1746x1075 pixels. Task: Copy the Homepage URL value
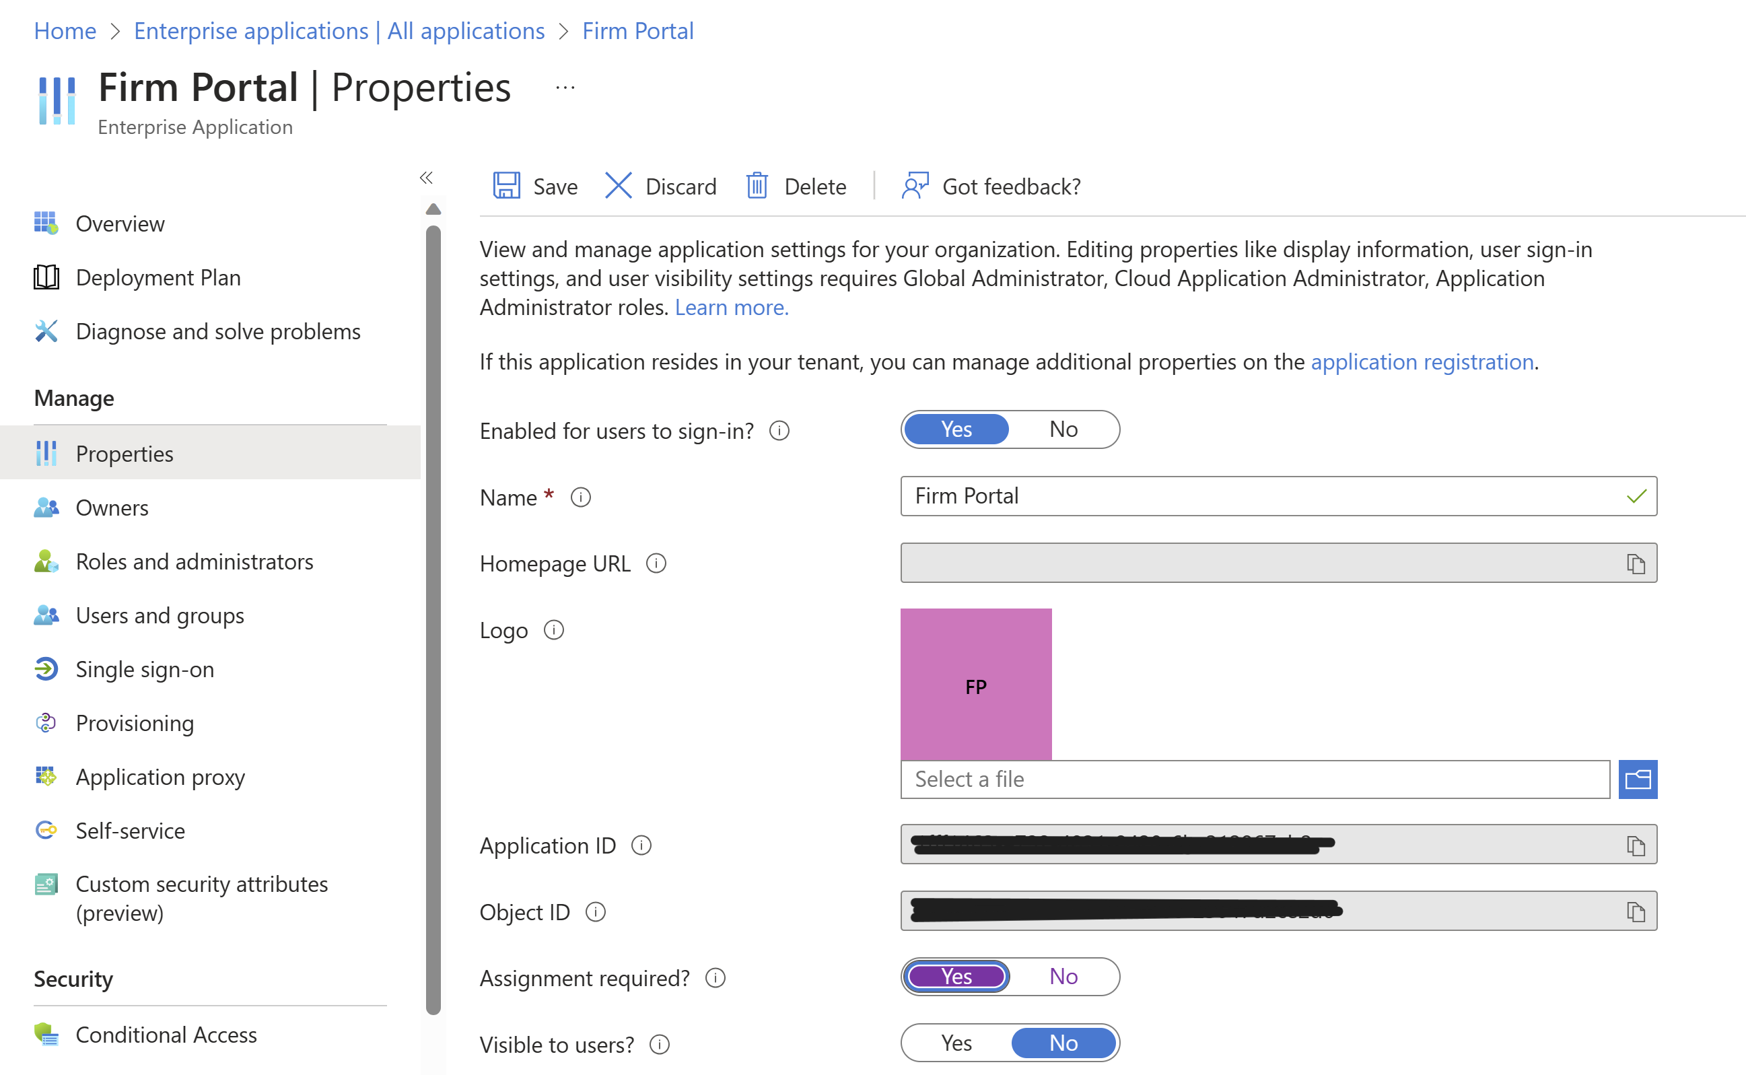click(1636, 564)
